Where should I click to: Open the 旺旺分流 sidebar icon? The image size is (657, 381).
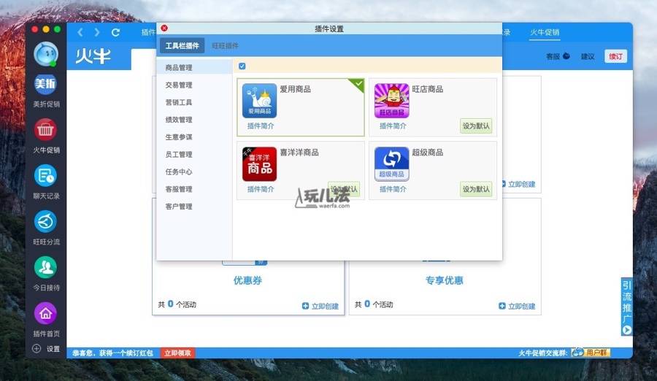click(46, 222)
